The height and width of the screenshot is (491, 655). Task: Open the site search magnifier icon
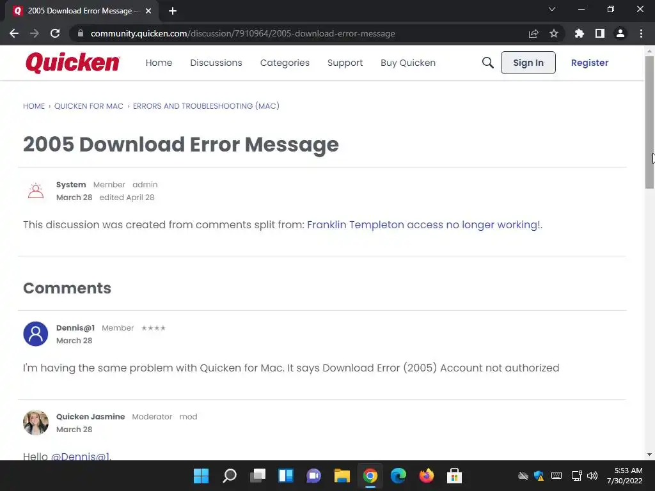[487, 63]
